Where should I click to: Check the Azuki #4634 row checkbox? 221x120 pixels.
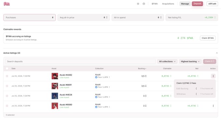pos(7,96)
